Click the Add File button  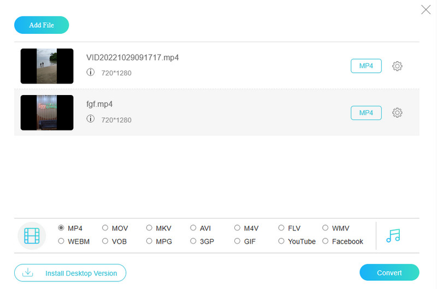(x=42, y=25)
